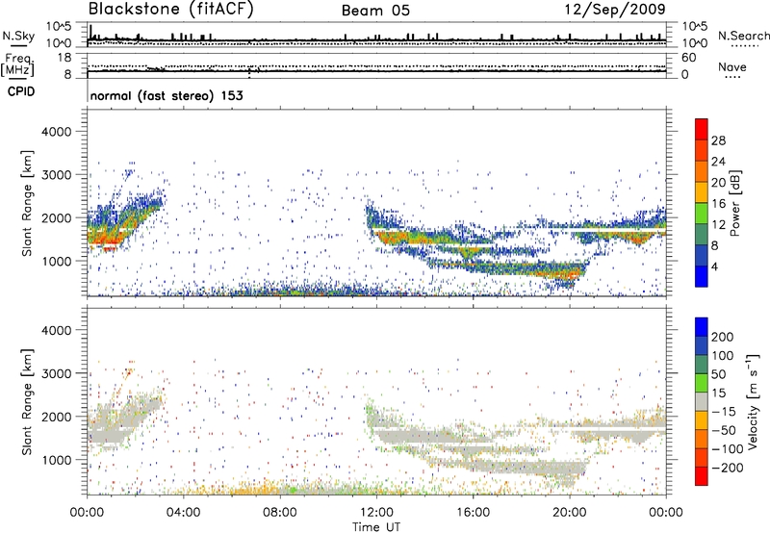Pick the red bottom segment of Velocity colorbar
This screenshot has height=533, width=770.
pos(702,476)
